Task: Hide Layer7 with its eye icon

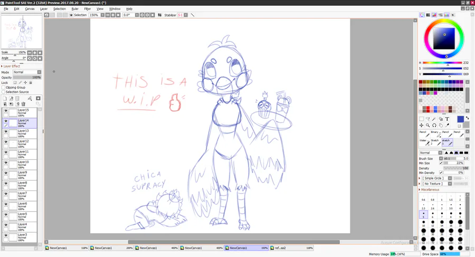Action: click(6, 194)
